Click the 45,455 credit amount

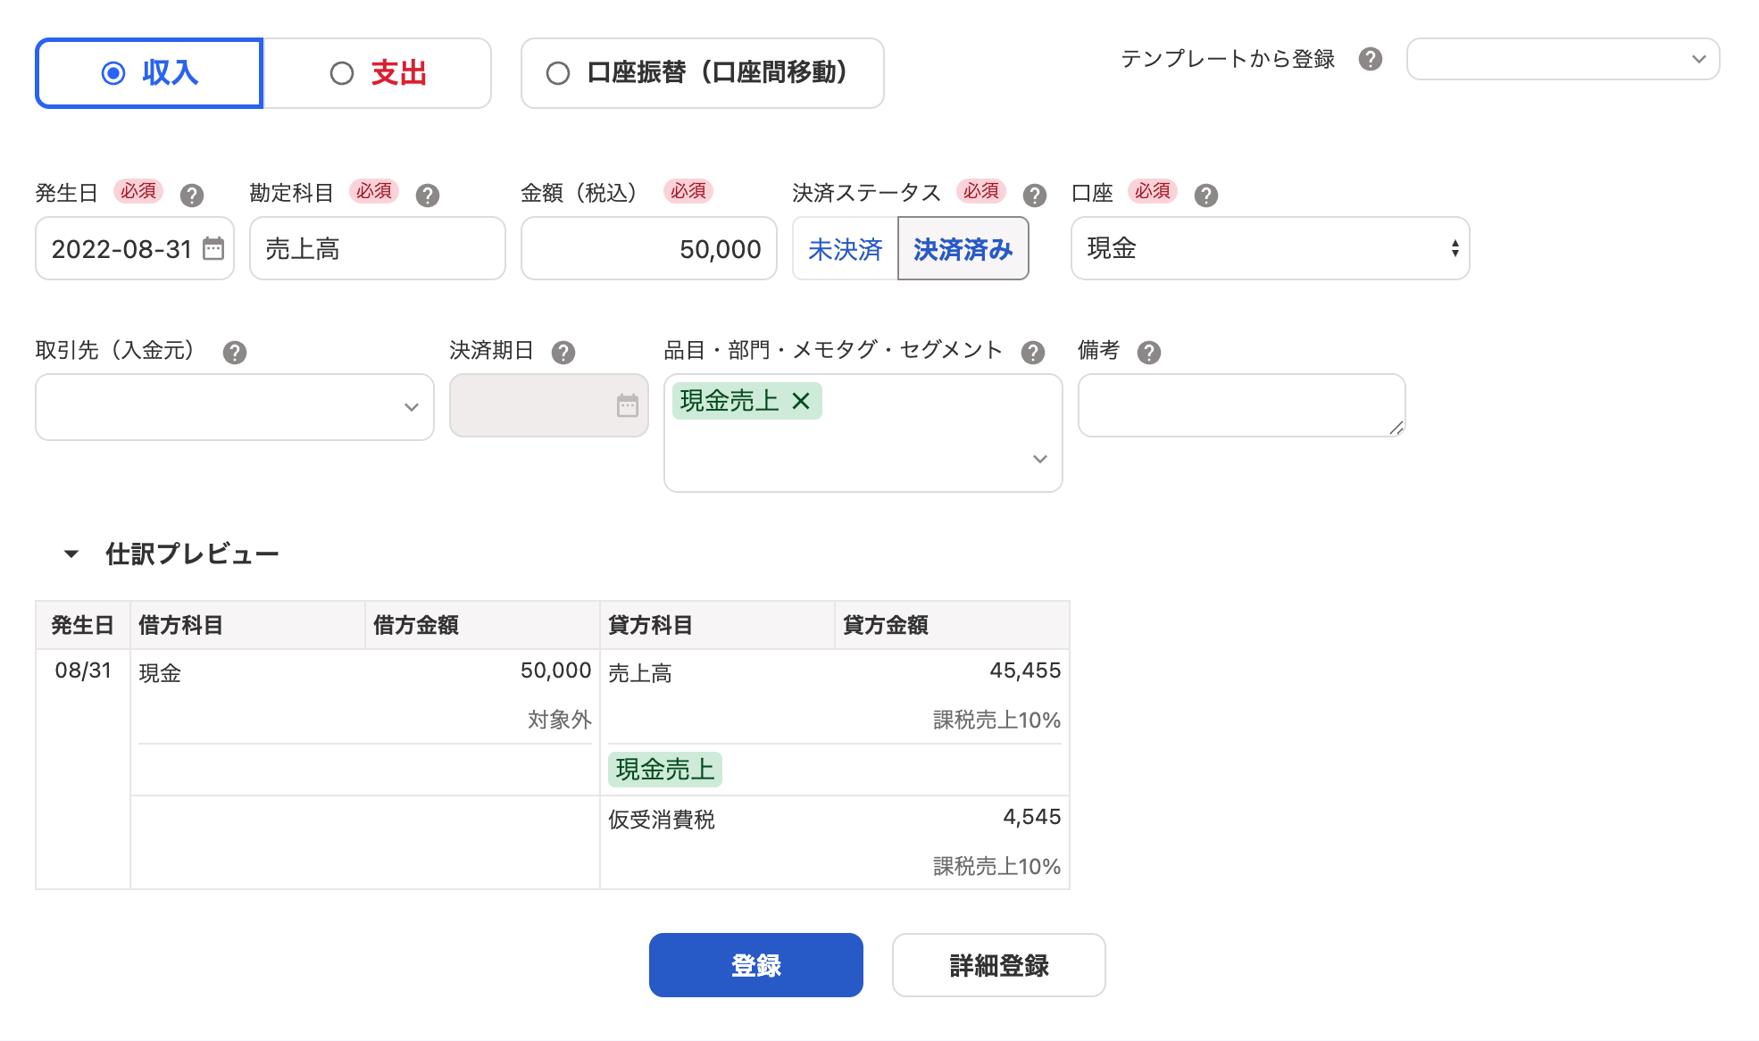pyautogui.click(x=1025, y=670)
